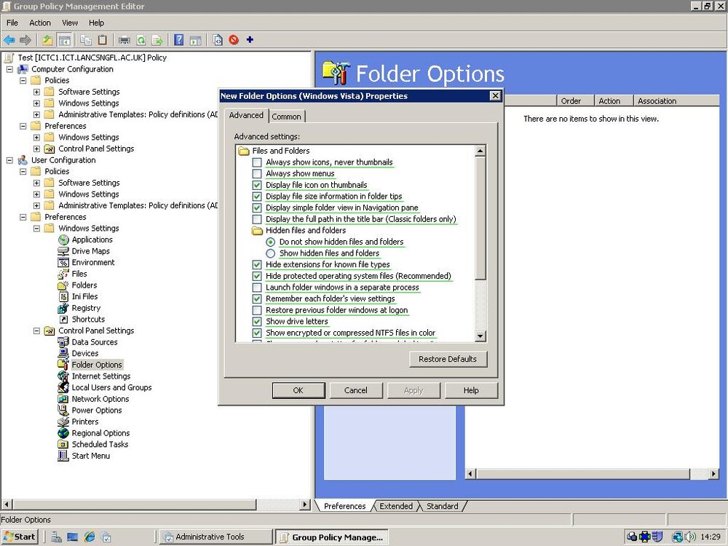Viewport: 728px width, 546px height.
Task: Check Launch folder windows in separate process
Action: [257, 288]
